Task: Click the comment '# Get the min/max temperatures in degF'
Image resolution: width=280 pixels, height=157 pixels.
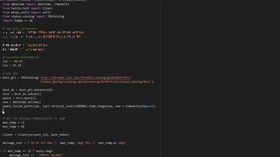Action: [x=34, y=118]
